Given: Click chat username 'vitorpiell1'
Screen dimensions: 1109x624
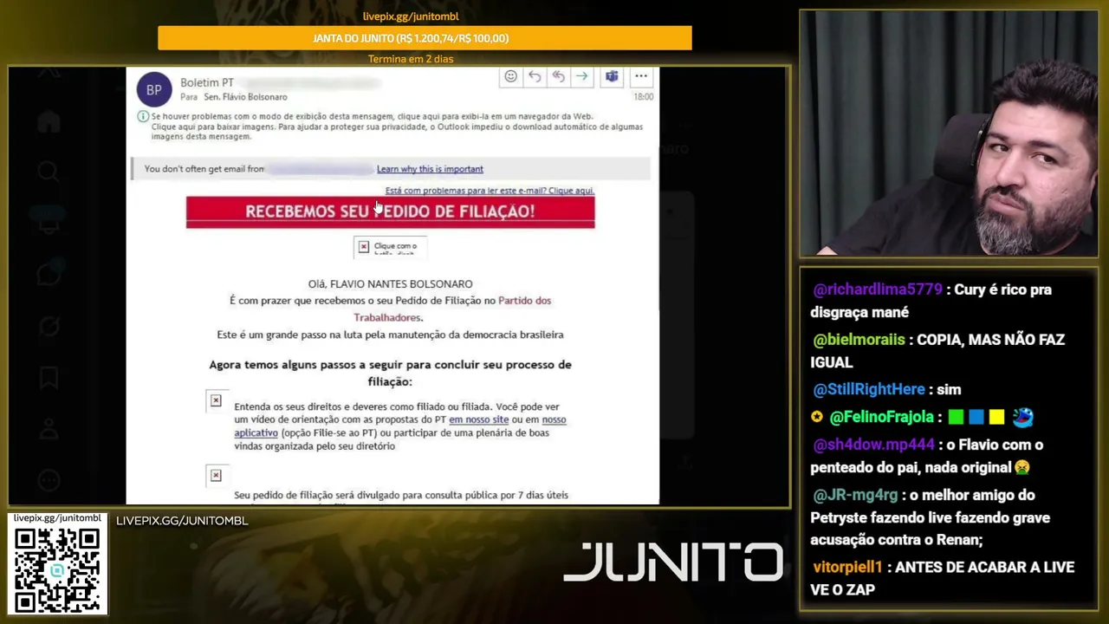Looking at the screenshot, I should coord(847,568).
